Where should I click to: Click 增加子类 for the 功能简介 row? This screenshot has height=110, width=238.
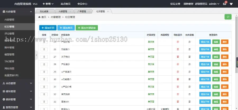tap(205, 49)
